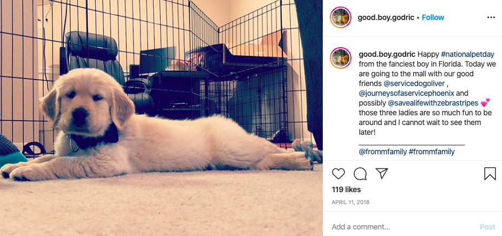The image size is (502, 236).
Task: Open @frommfamily mention
Action: point(382,152)
